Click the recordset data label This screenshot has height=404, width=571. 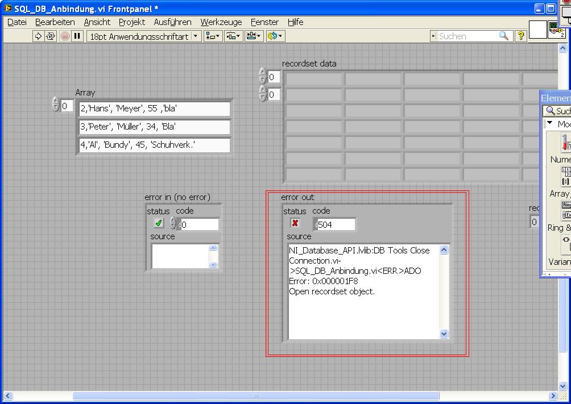click(x=309, y=63)
